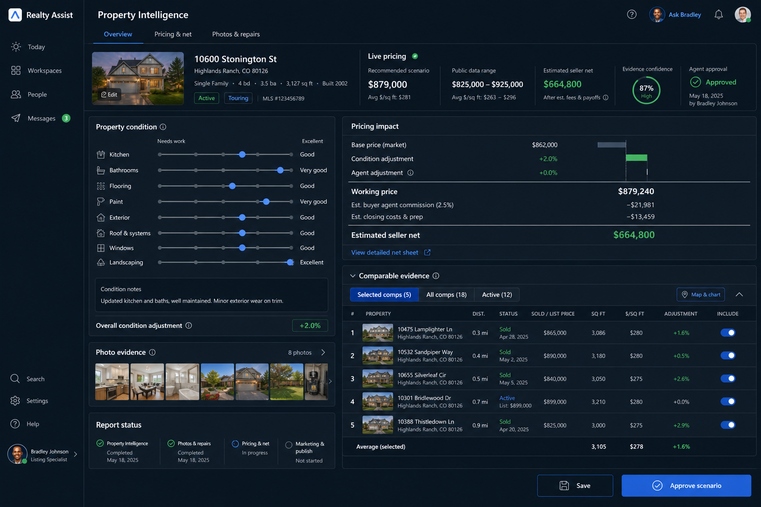This screenshot has width=761, height=507.
Task: Click the Realty Assist logo
Action: [x=15, y=15]
